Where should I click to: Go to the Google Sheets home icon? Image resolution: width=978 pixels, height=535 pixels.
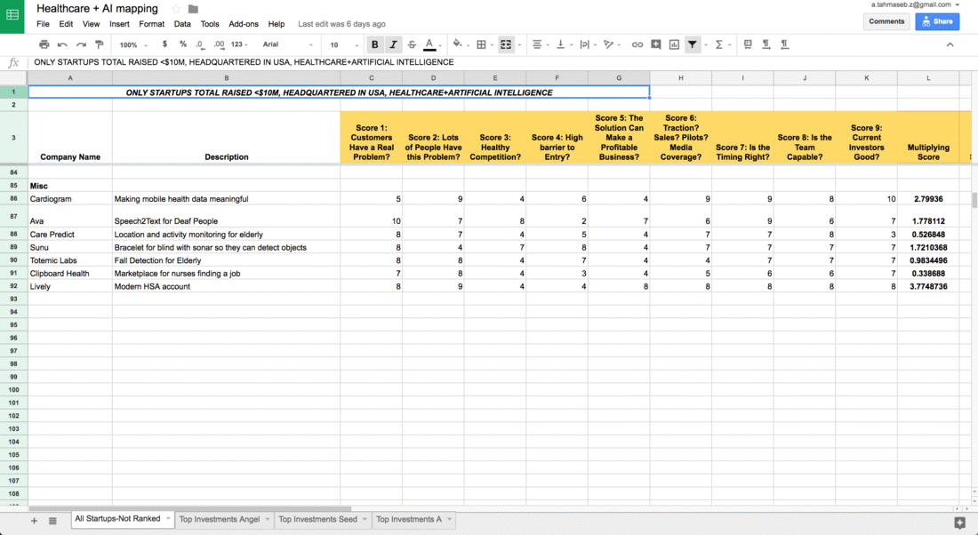pyautogui.click(x=12, y=16)
